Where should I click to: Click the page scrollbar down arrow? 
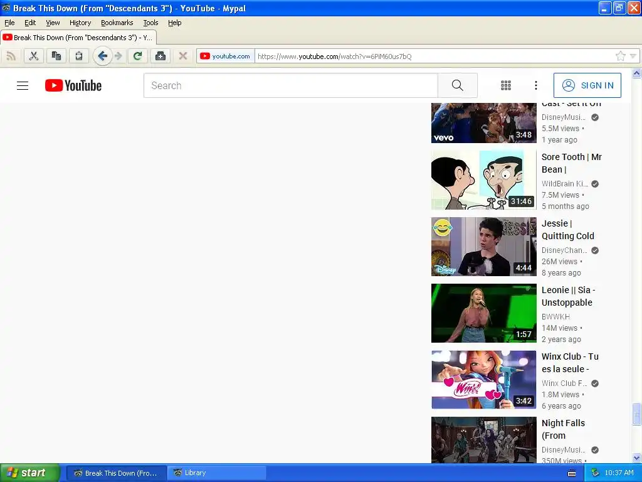(637, 458)
